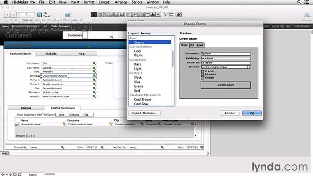Select the Chart tool

tap(152, 15)
